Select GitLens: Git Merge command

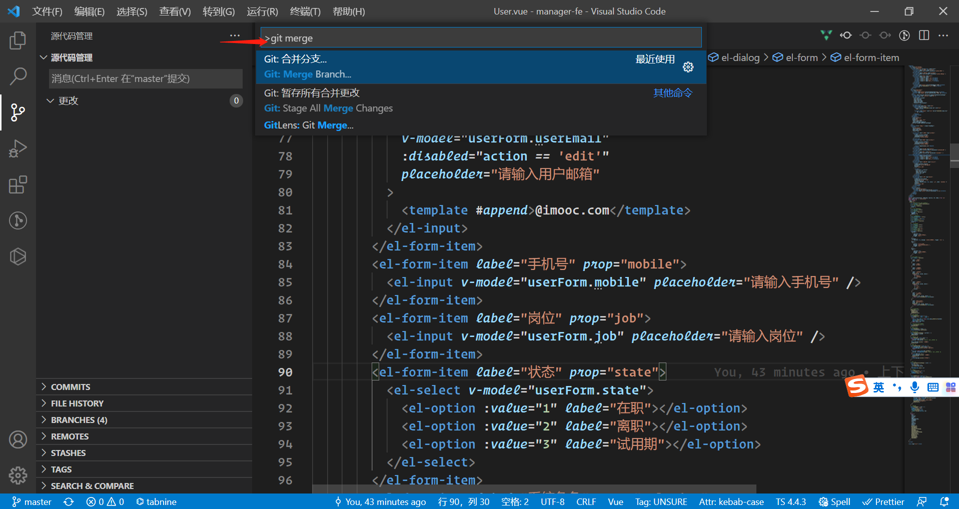coord(481,125)
